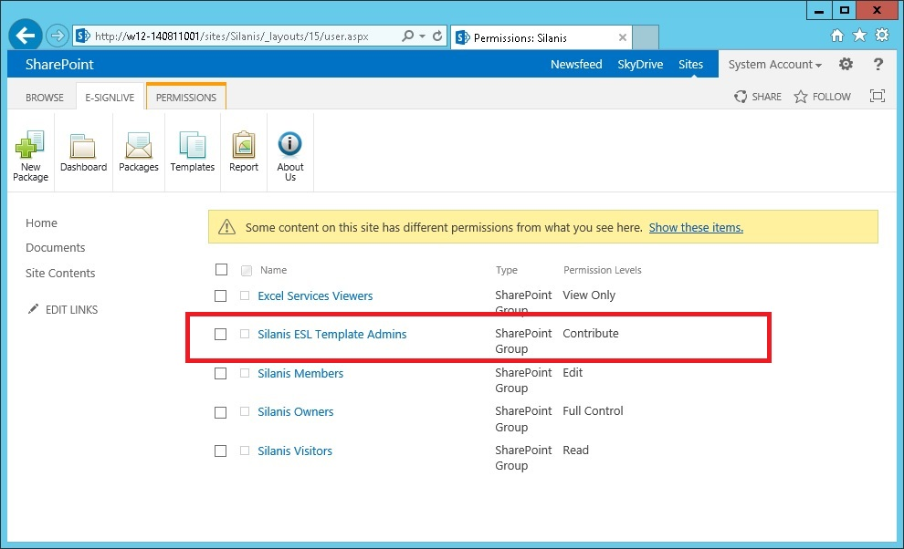Screen dimensions: 904x549
Task: Tick the Silanis Owners checkbox
Action: click(220, 412)
